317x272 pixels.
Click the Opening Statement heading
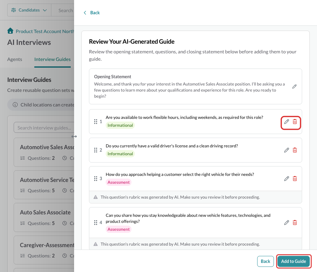click(x=113, y=77)
